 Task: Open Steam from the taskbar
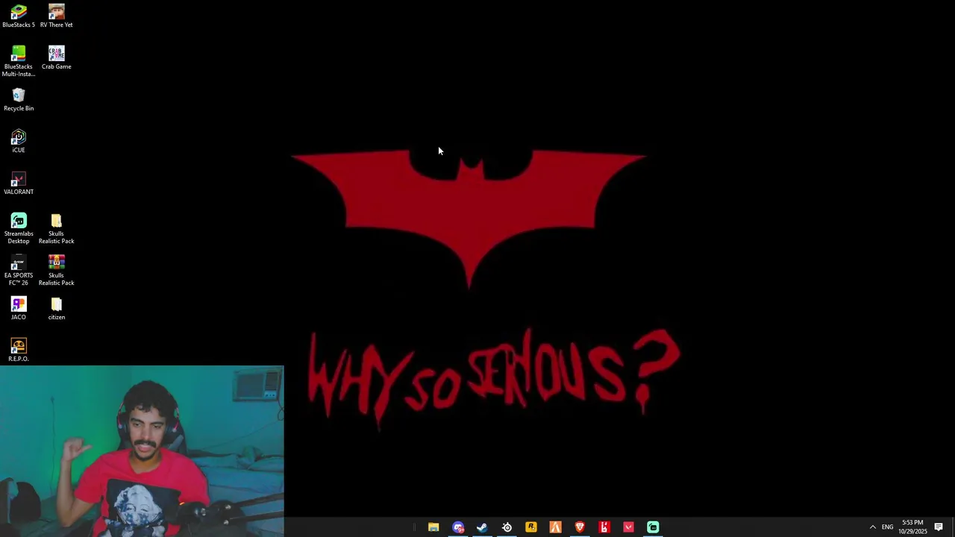tap(482, 527)
